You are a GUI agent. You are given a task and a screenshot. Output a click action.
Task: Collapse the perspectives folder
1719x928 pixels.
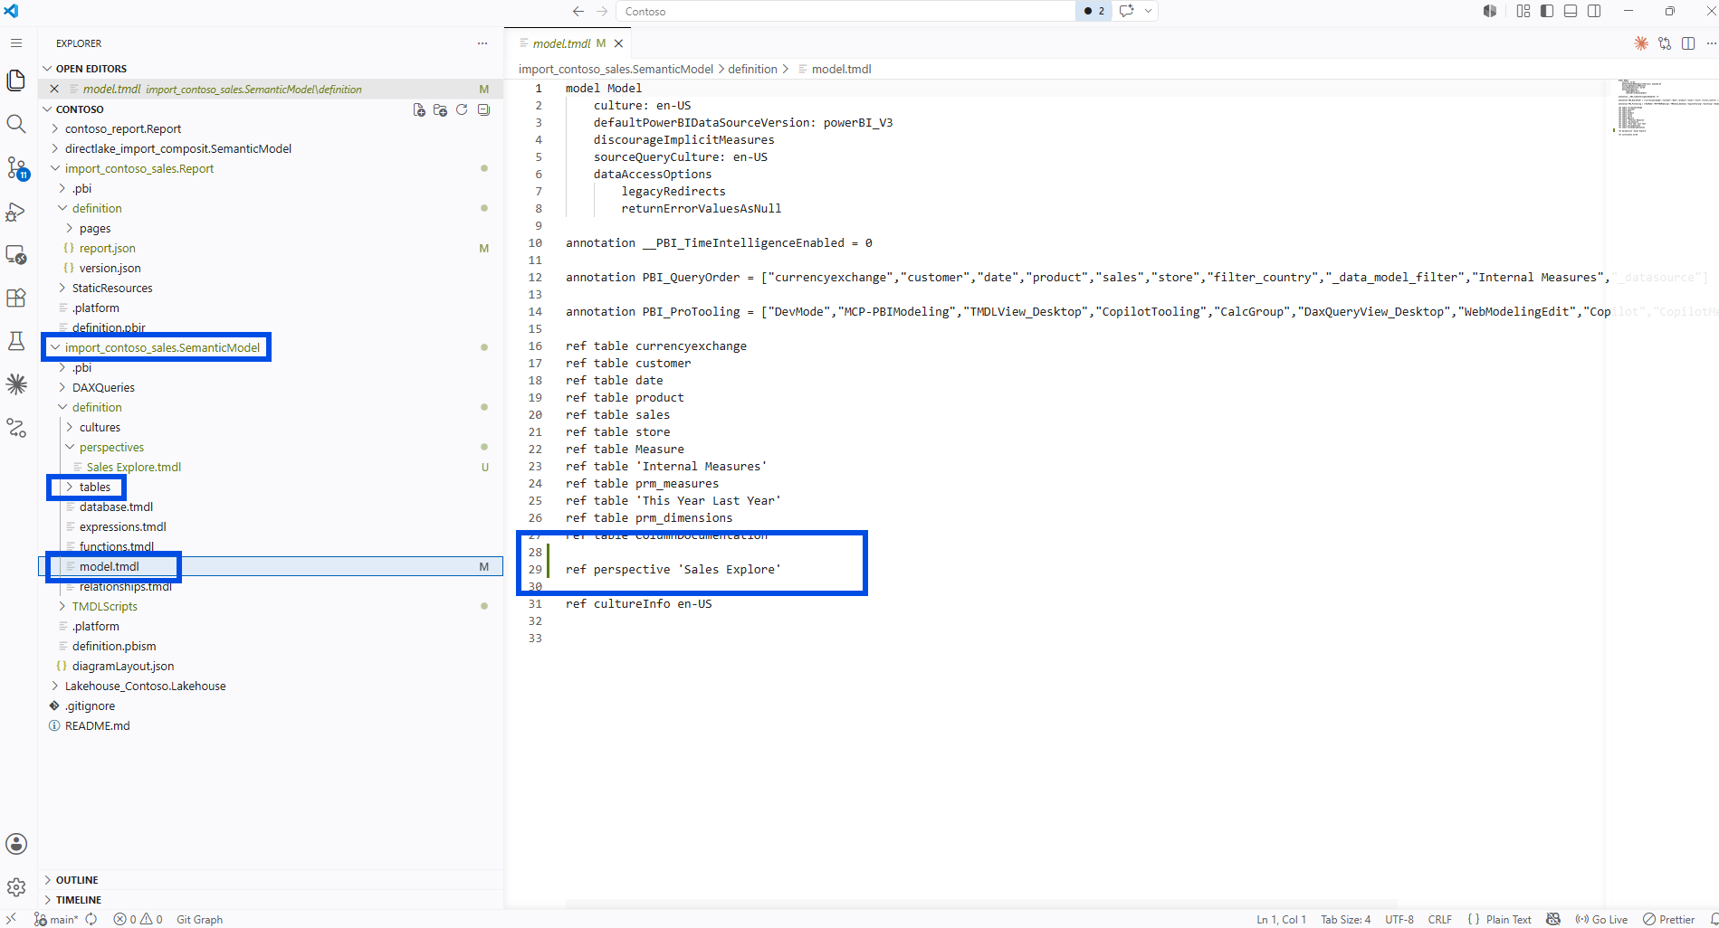[x=69, y=447]
